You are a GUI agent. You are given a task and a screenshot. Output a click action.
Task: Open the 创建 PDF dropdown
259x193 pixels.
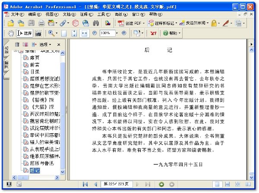(131, 23)
